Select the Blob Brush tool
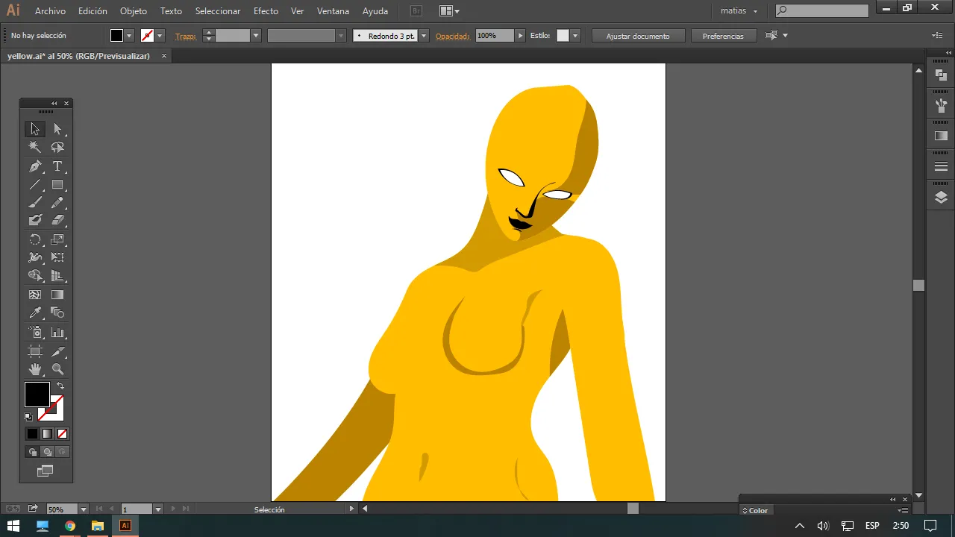This screenshot has width=955, height=537. [35, 220]
